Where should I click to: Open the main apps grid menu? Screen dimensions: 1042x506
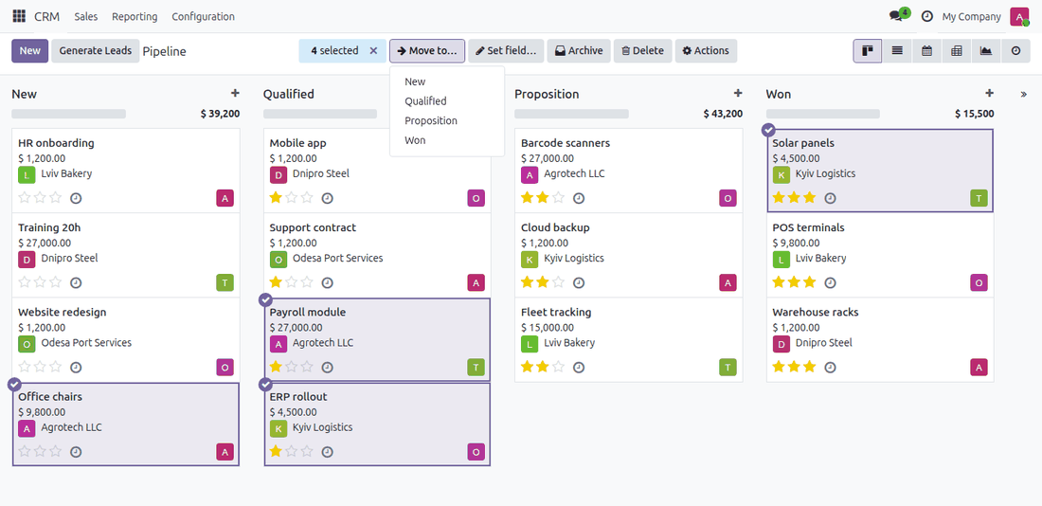19,17
